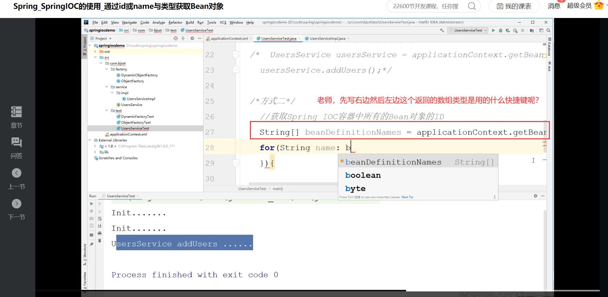Open the Database tool window
Screen dimensions: 608x297
pyautogui.click(x=550, y=47)
